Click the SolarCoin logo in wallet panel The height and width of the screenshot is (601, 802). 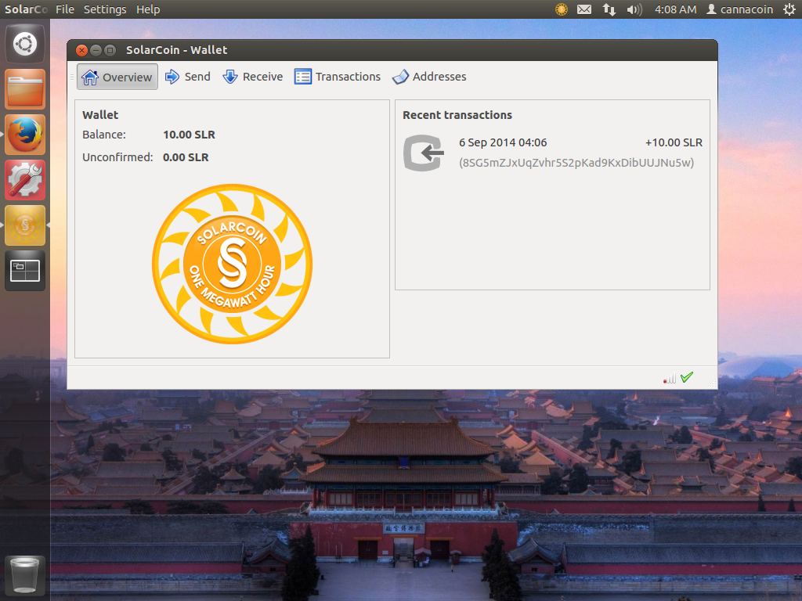[232, 264]
